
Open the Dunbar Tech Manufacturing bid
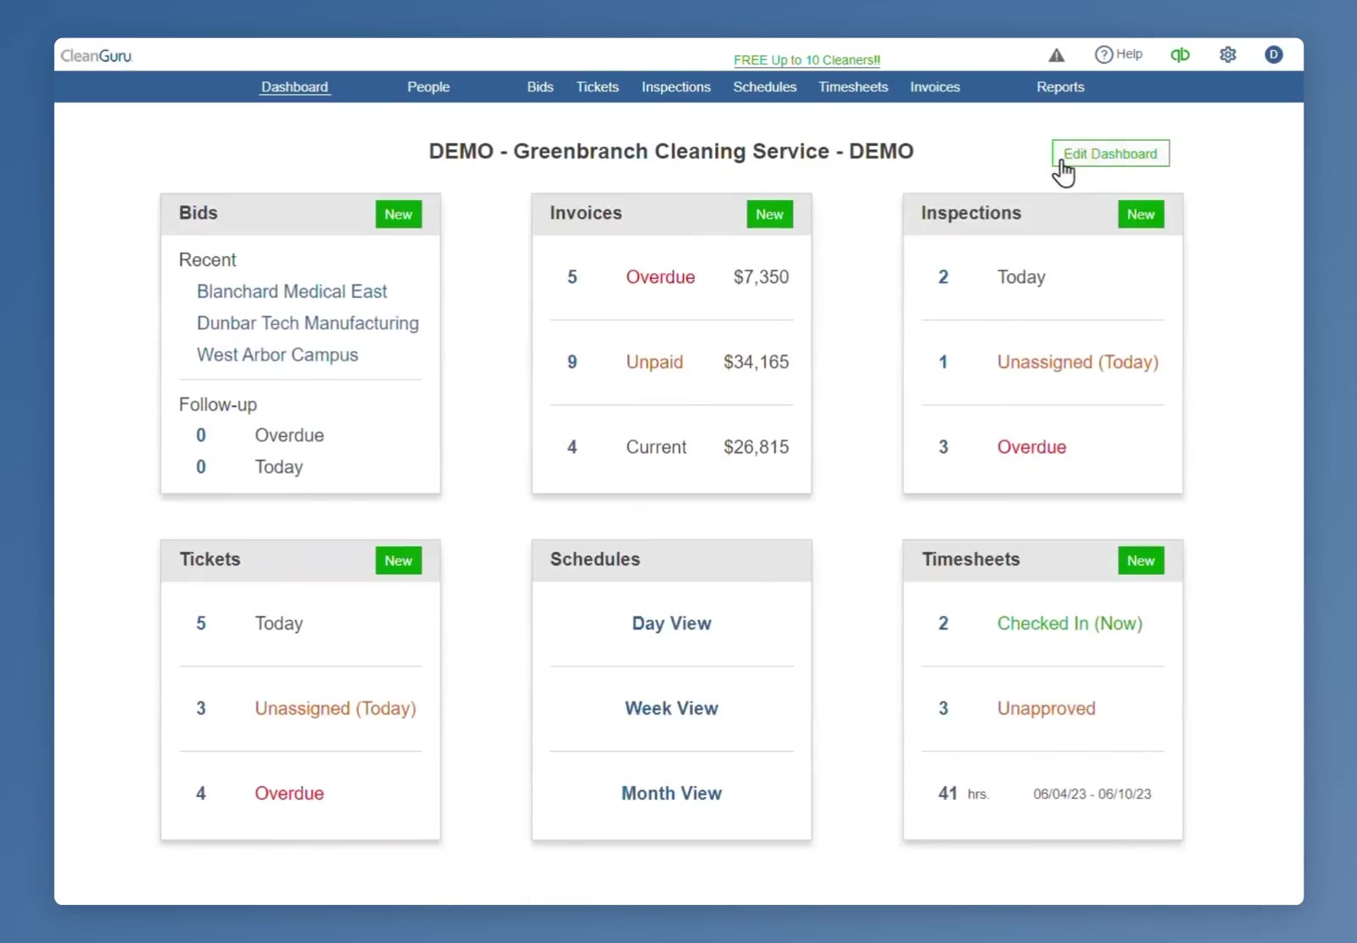(308, 323)
